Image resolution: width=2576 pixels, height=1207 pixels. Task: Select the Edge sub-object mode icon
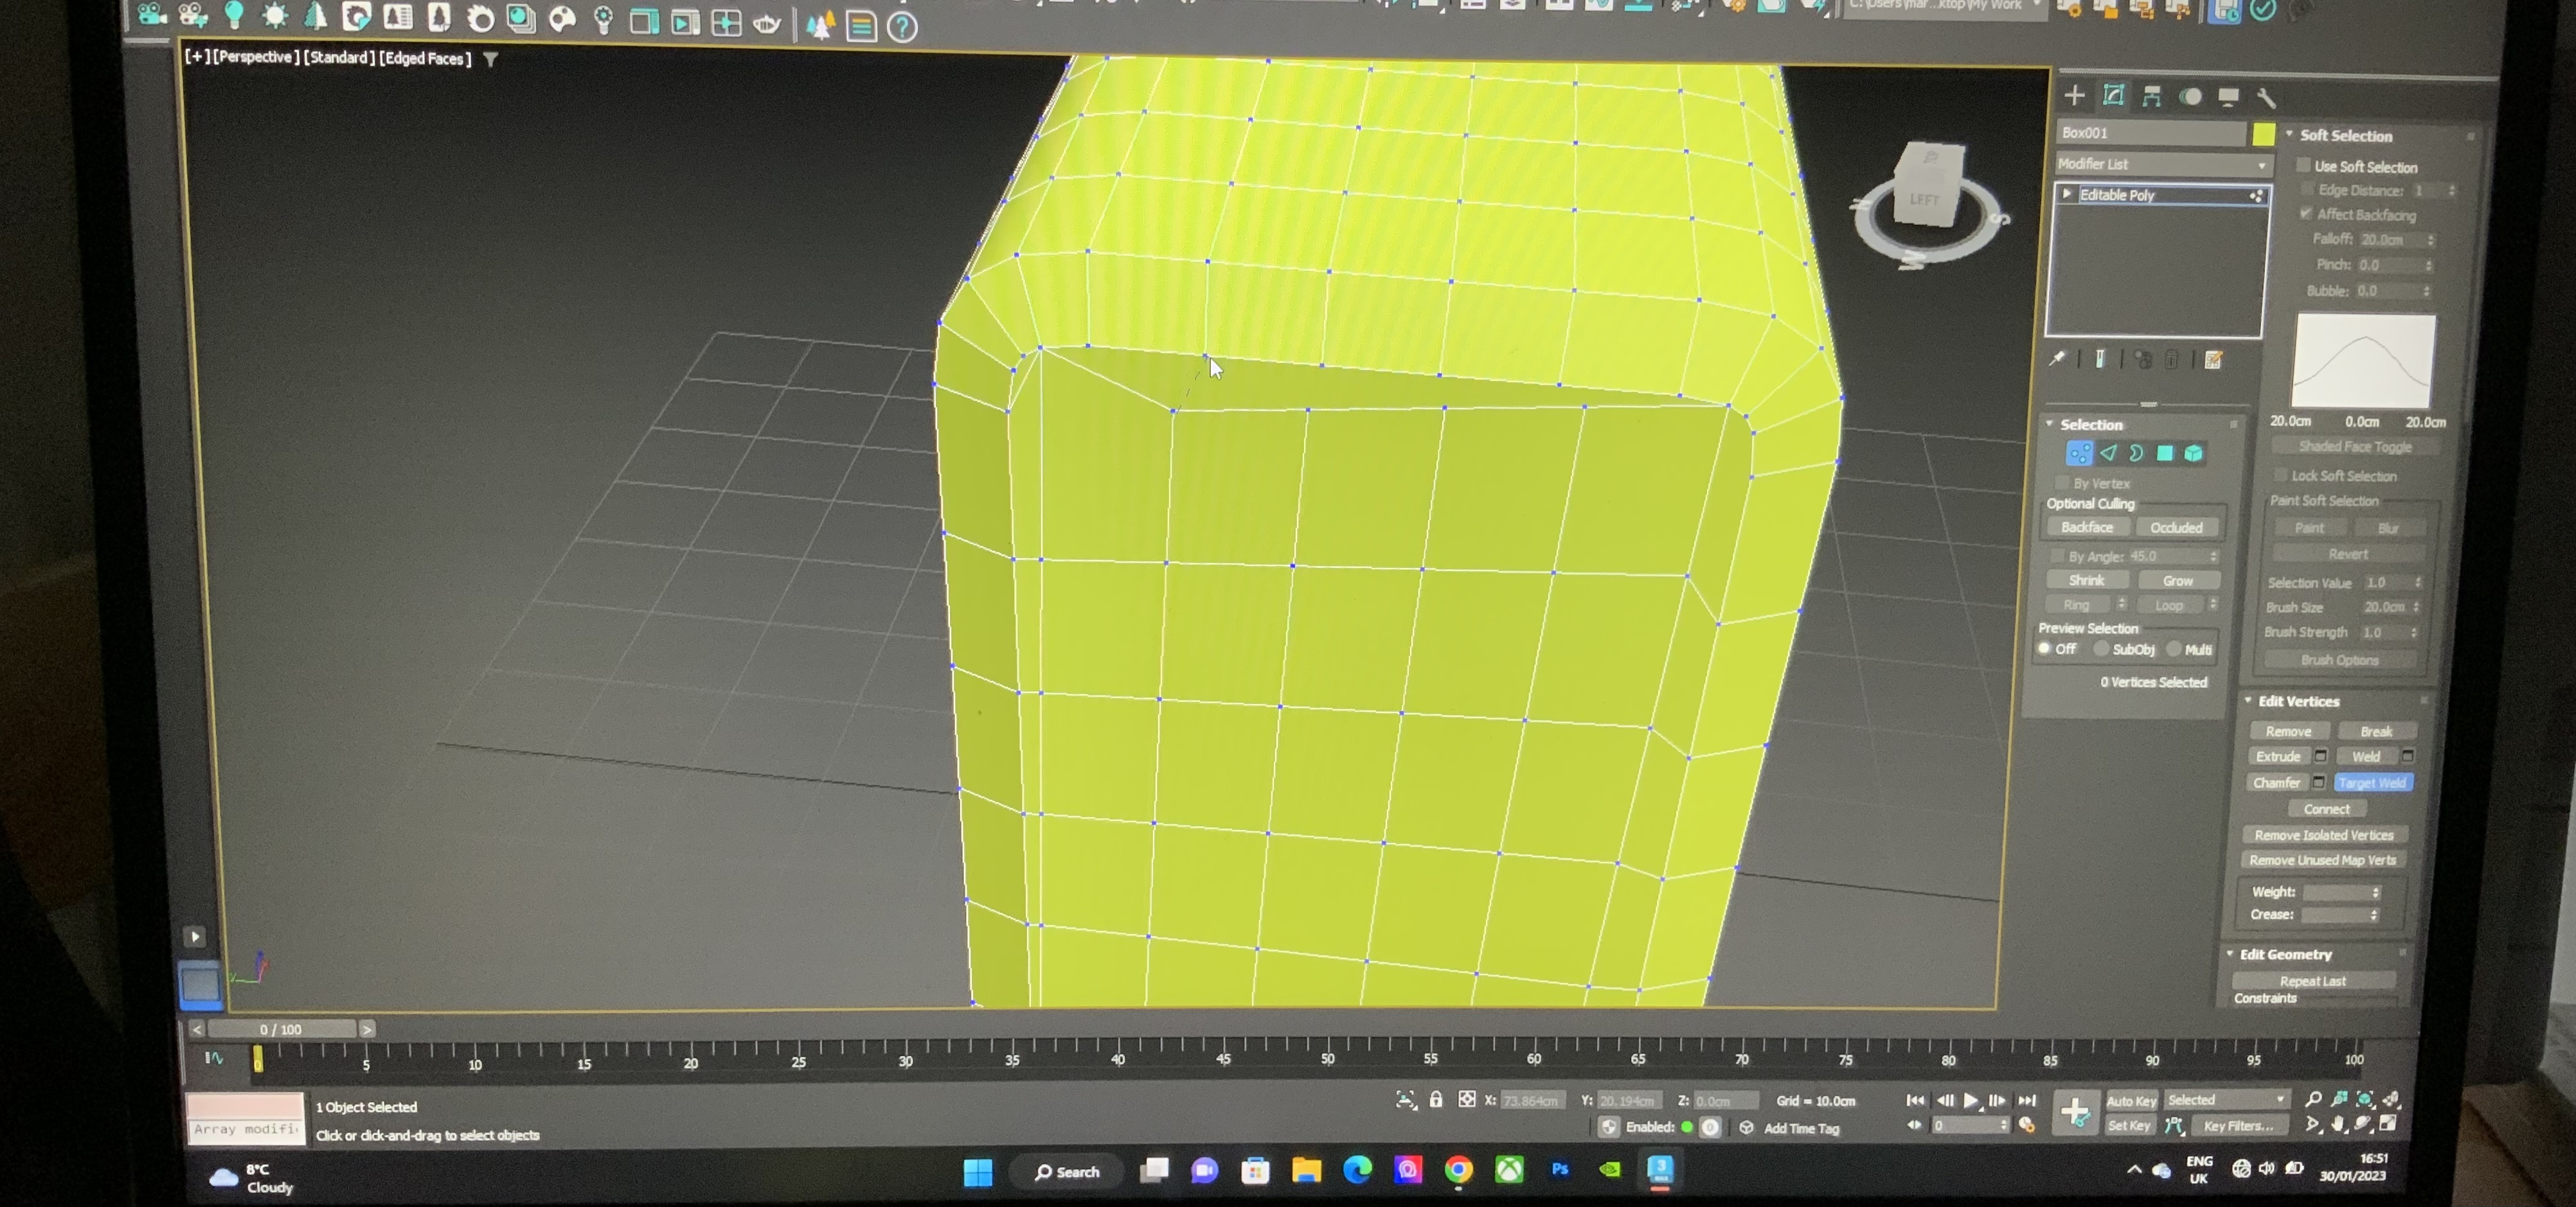(x=2109, y=454)
